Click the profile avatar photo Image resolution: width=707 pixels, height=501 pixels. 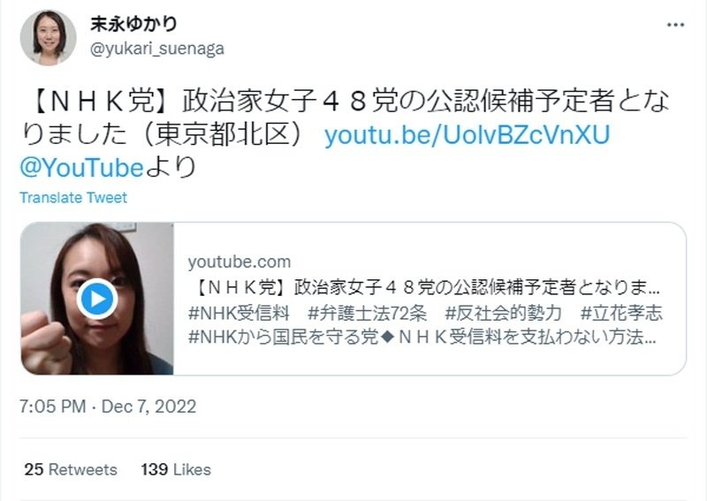(49, 37)
